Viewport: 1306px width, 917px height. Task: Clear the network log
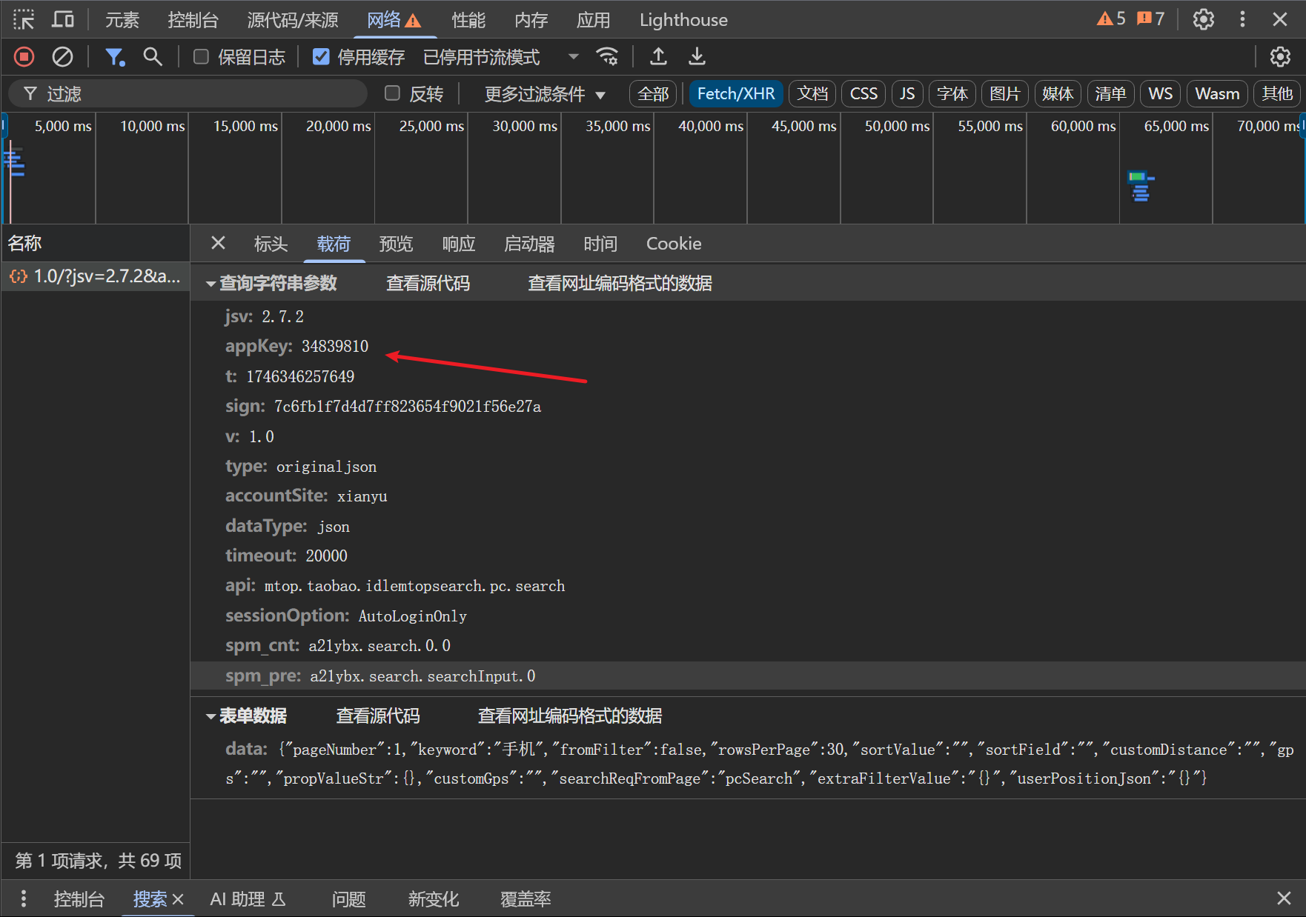62,57
